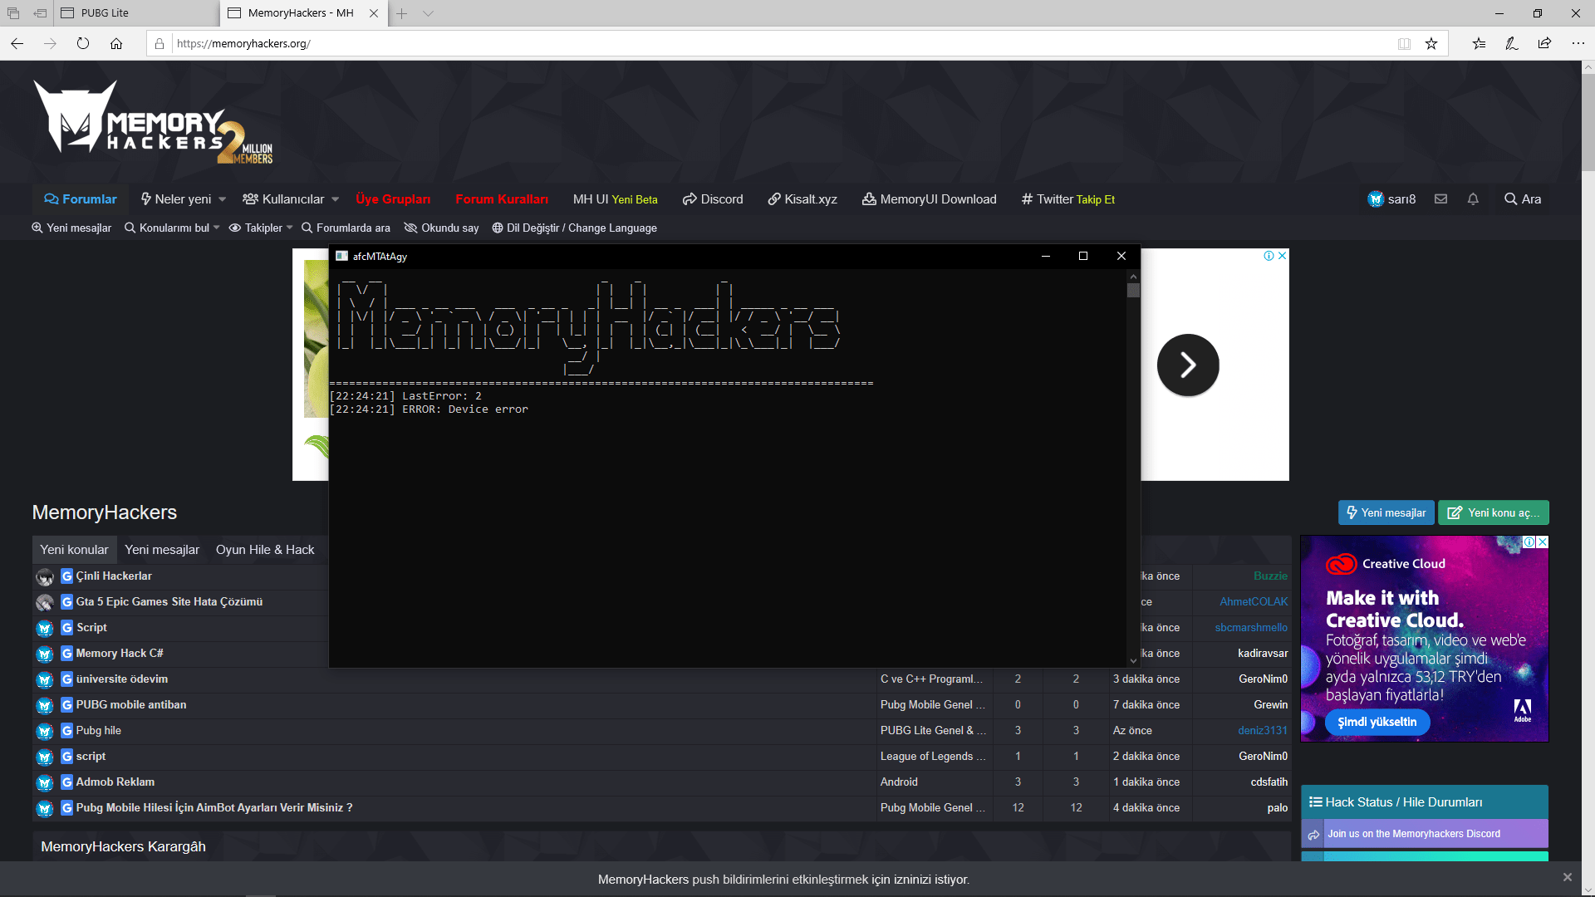Image resolution: width=1595 pixels, height=897 pixels.
Task: Expand the Kullanıcılar dropdown arrow
Action: (x=336, y=199)
